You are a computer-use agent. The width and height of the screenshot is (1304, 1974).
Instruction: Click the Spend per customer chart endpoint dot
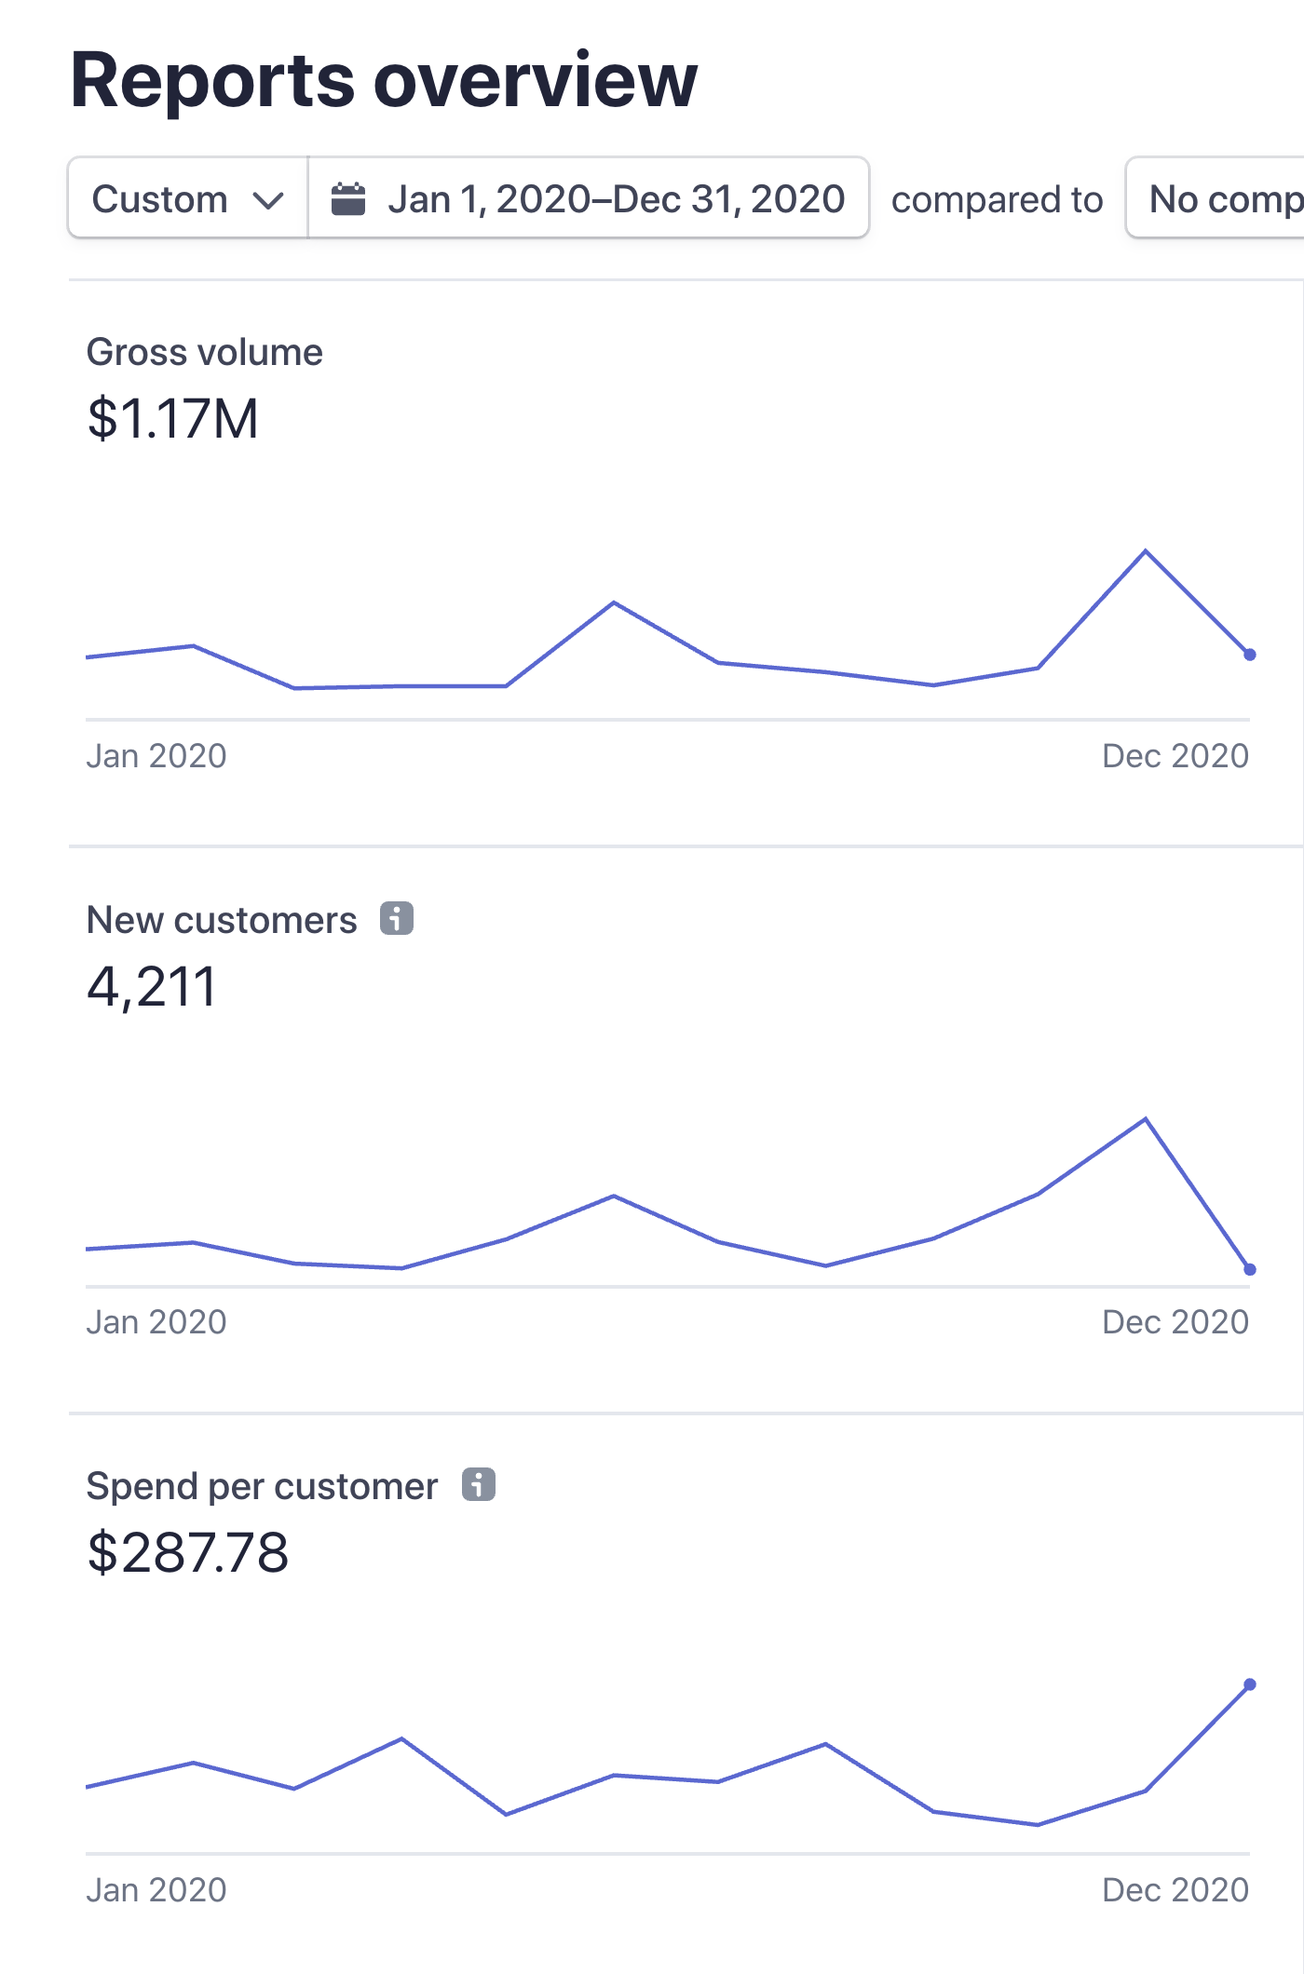[x=1250, y=1684]
